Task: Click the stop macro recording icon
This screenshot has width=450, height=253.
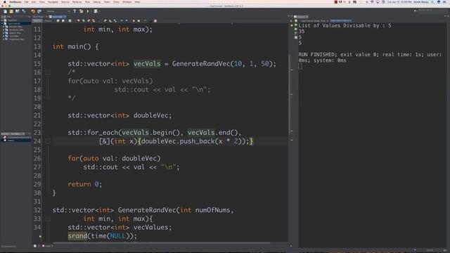Action: click(x=139, y=20)
